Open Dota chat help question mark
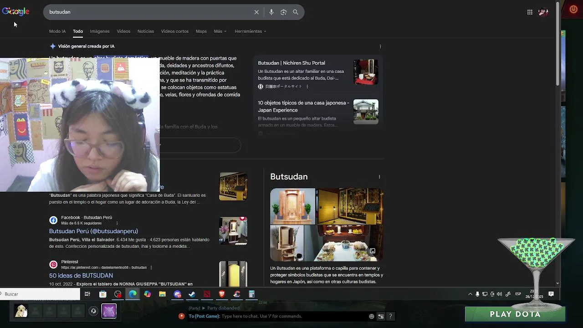 point(390,316)
